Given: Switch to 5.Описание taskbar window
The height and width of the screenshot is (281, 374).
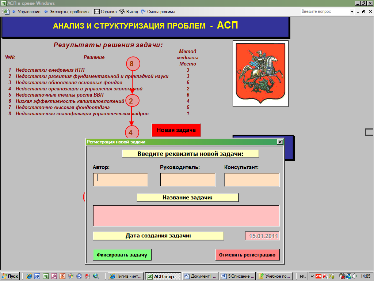Looking at the screenshot, I should (x=237, y=276).
